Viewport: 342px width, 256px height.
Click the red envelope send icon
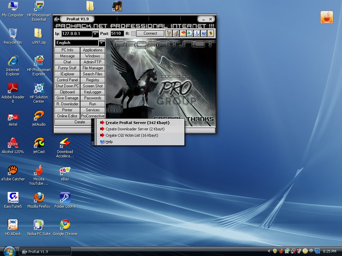[x=183, y=33]
